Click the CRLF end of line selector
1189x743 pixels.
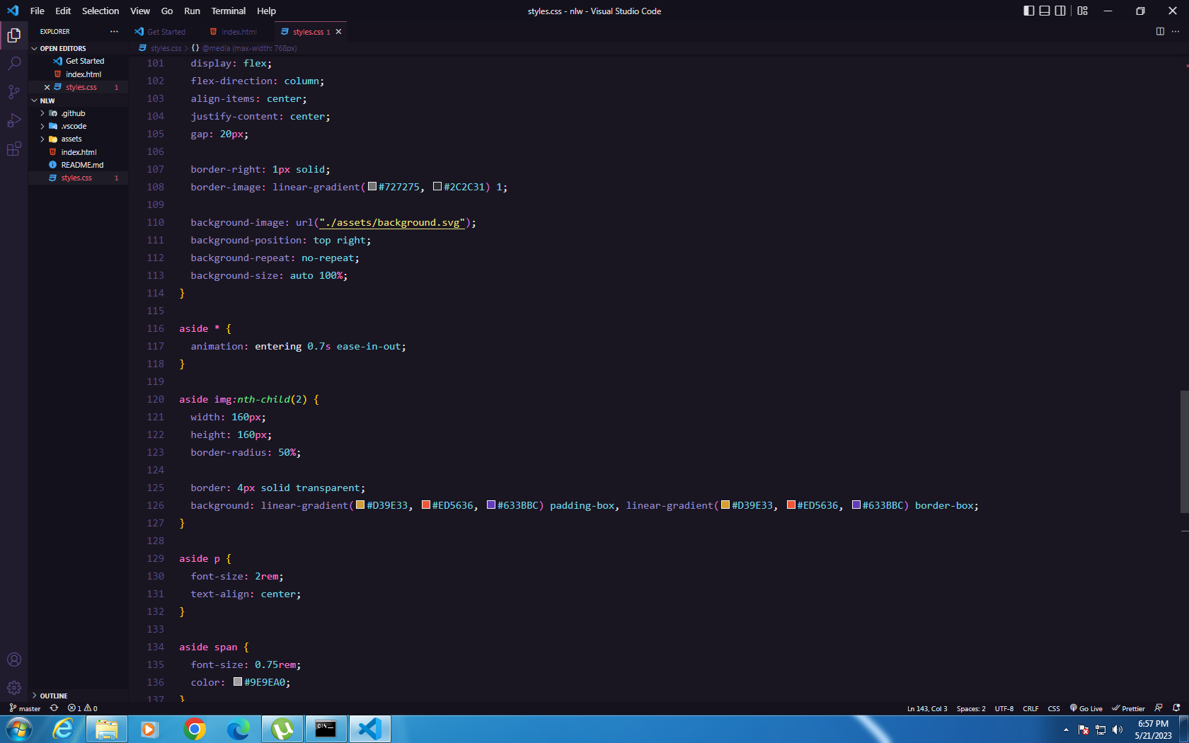(1030, 708)
